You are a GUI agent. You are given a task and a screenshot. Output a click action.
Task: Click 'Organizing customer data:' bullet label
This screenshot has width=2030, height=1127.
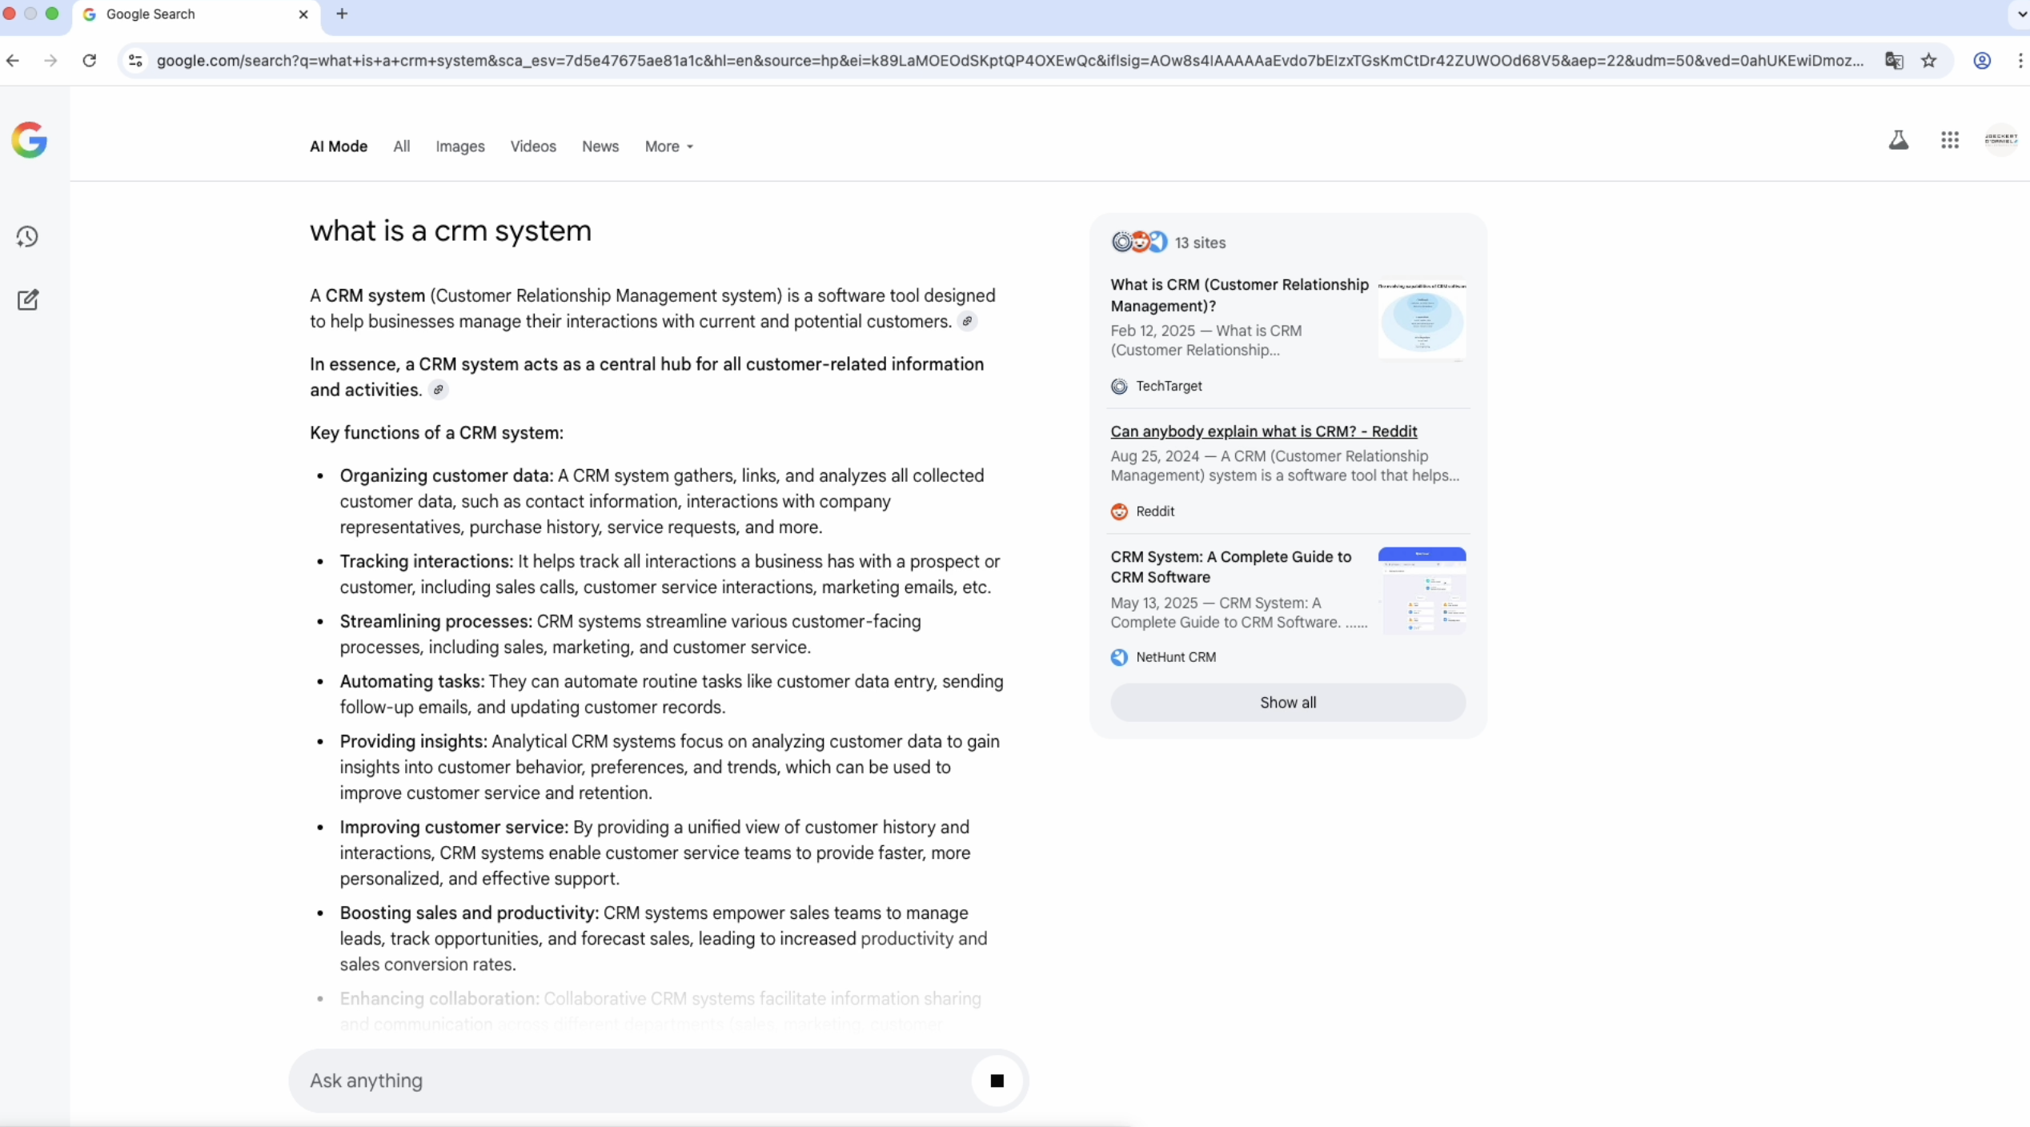[x=446, y=476]
